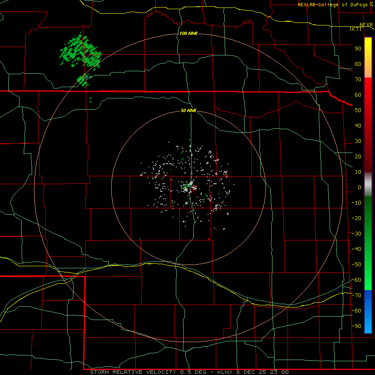Click the "100 NMI" range ring label

click(188, 33)
